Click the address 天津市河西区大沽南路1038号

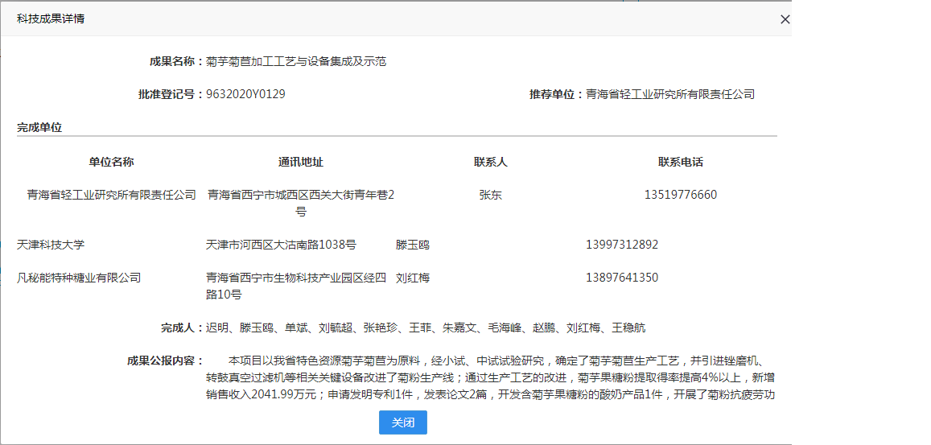point(281,245)
